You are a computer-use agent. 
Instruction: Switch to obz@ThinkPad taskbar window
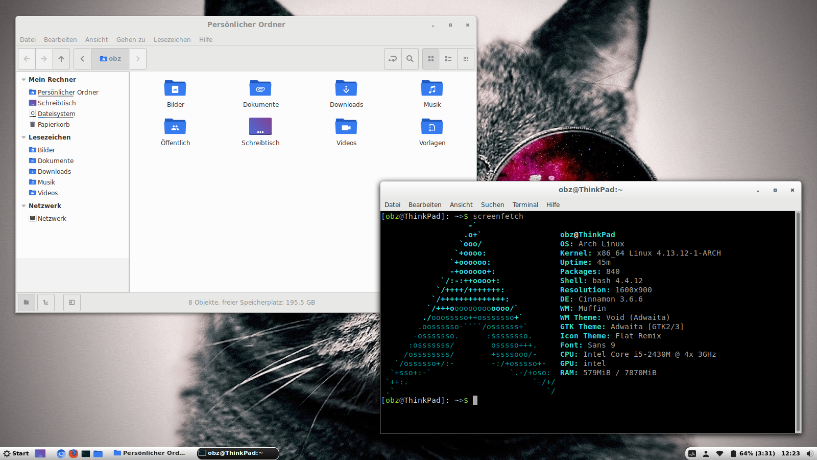238,453
